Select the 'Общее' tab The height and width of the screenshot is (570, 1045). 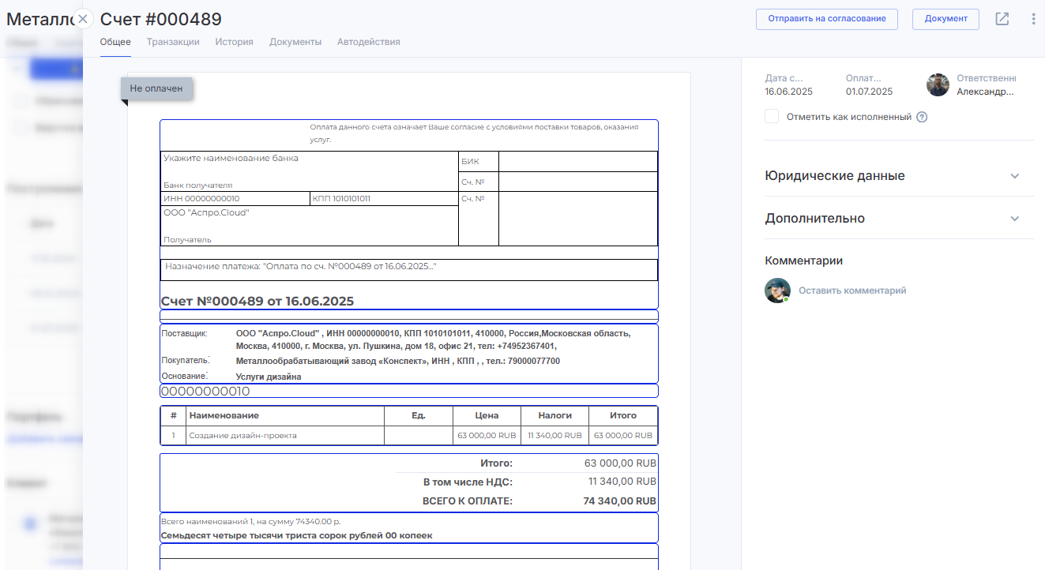115,42
